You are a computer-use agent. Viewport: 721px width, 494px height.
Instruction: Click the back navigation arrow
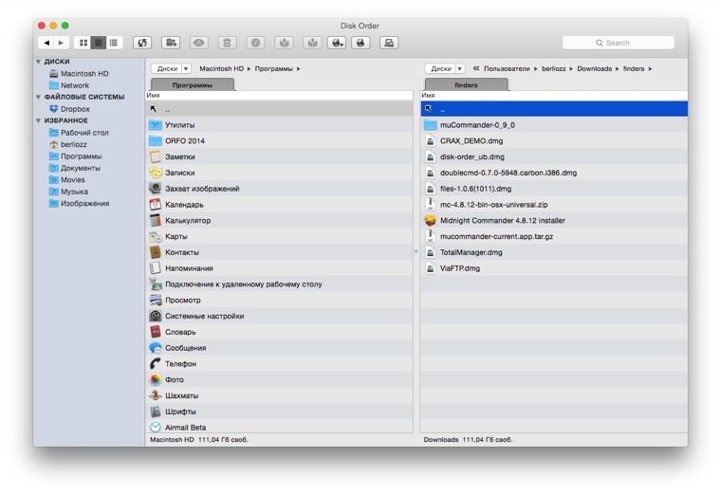46,43
